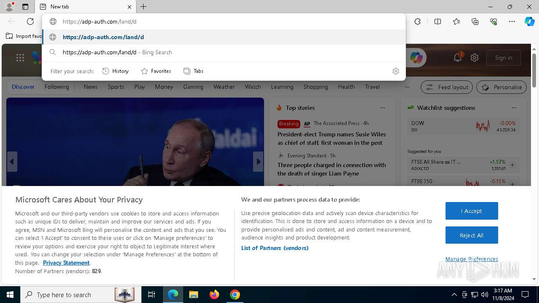This screenshot has width=539, height=303.
Task: Open MSN page settings gear
Action: tap(475, 58)
